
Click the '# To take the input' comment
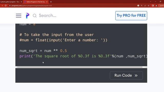tap(57, 35)
